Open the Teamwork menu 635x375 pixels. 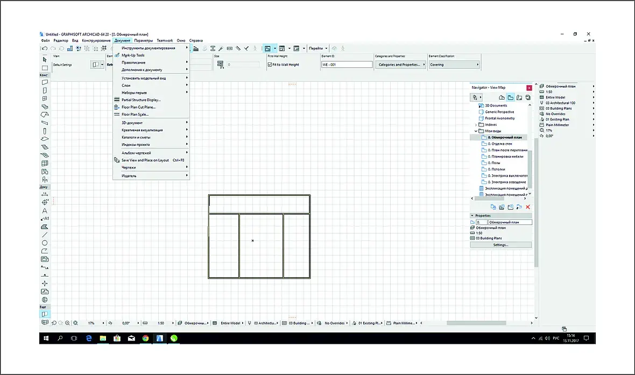(x=165, y=40)
